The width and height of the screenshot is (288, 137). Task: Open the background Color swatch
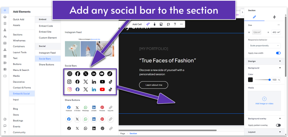250,80
